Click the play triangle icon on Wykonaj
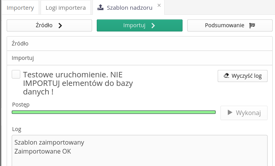The width and height of the screenshot is (275, 166). 230,113
